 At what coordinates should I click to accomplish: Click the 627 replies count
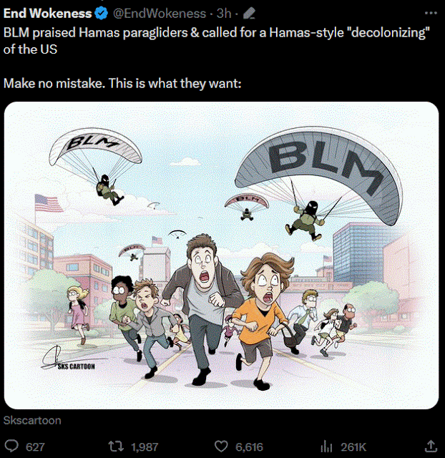35,447
